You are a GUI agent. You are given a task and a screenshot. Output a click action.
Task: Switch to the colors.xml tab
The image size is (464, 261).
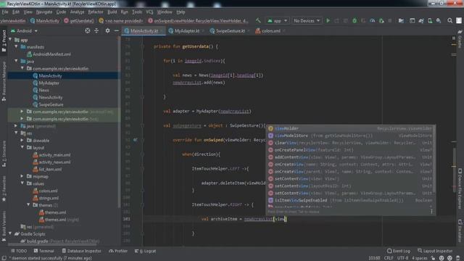click(270, 30)
